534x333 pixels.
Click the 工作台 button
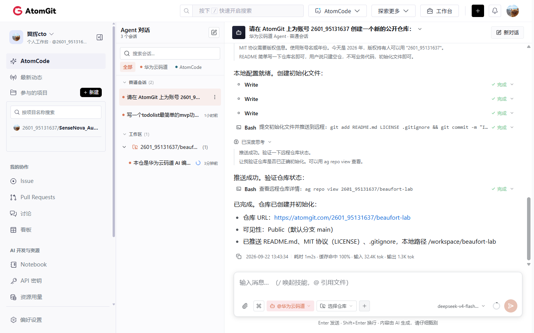point(440,11)
